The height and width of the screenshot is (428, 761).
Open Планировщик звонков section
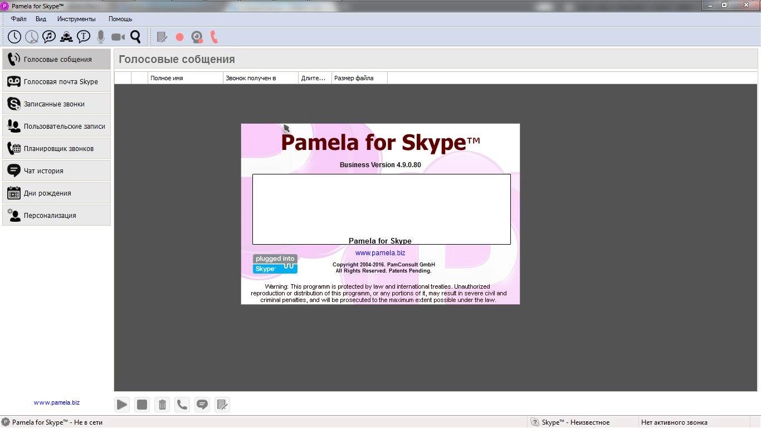[x=56, y=148]
